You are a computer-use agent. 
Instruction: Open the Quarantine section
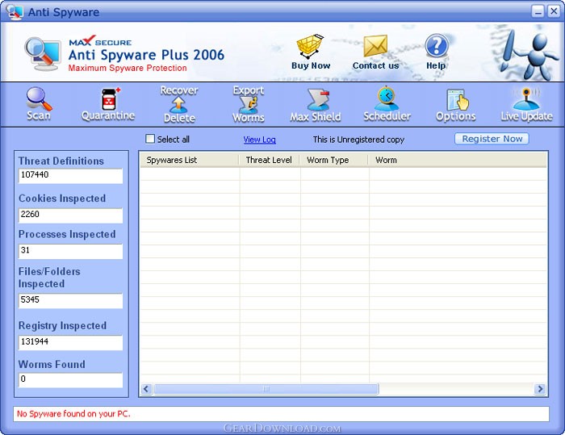pyautogui.click(x=108, y=104)
